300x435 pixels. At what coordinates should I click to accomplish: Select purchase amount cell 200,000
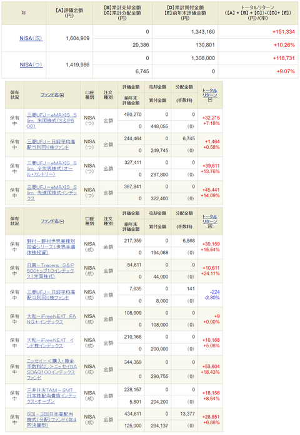coord(159,349)
